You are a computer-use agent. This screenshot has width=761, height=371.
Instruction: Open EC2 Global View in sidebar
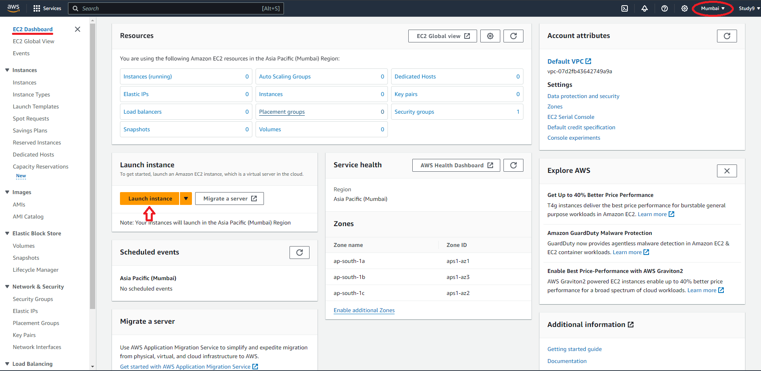(x=34, y=41)
